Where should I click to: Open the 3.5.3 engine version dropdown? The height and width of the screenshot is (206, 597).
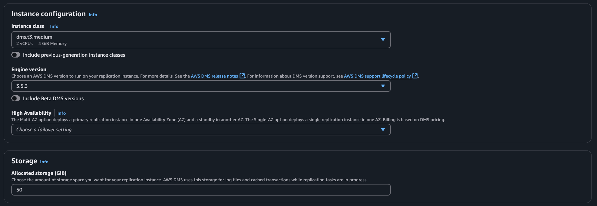[197, 86]
